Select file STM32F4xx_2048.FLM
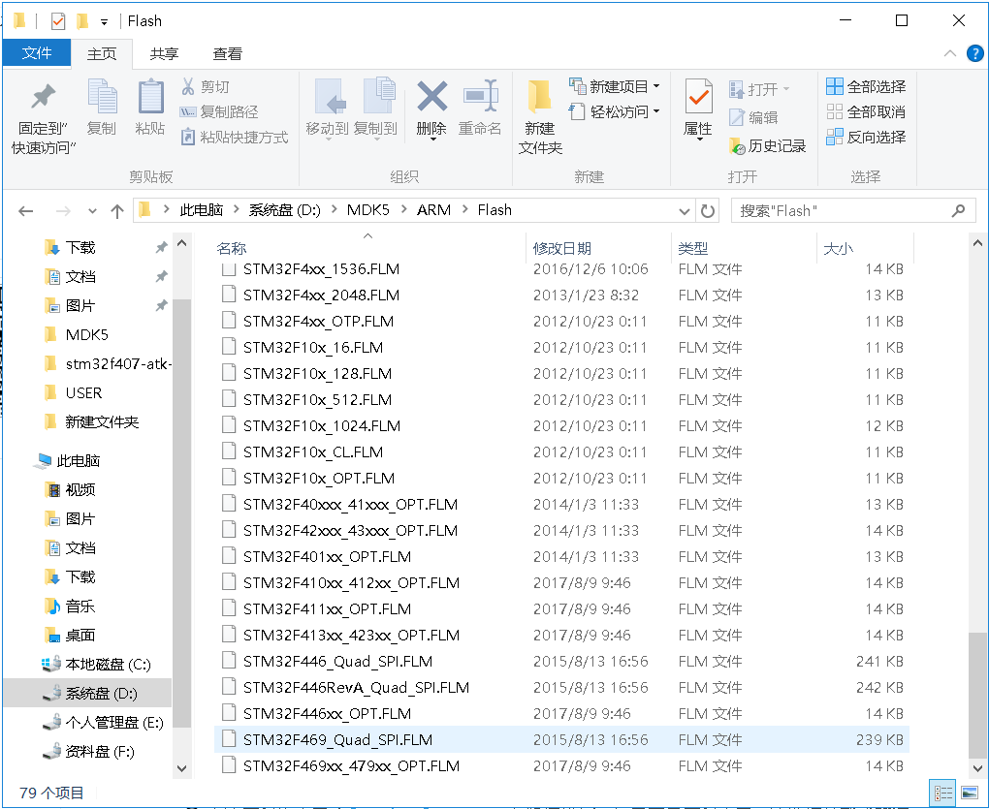Screen dimensions: 989x809 coord(561,295)
